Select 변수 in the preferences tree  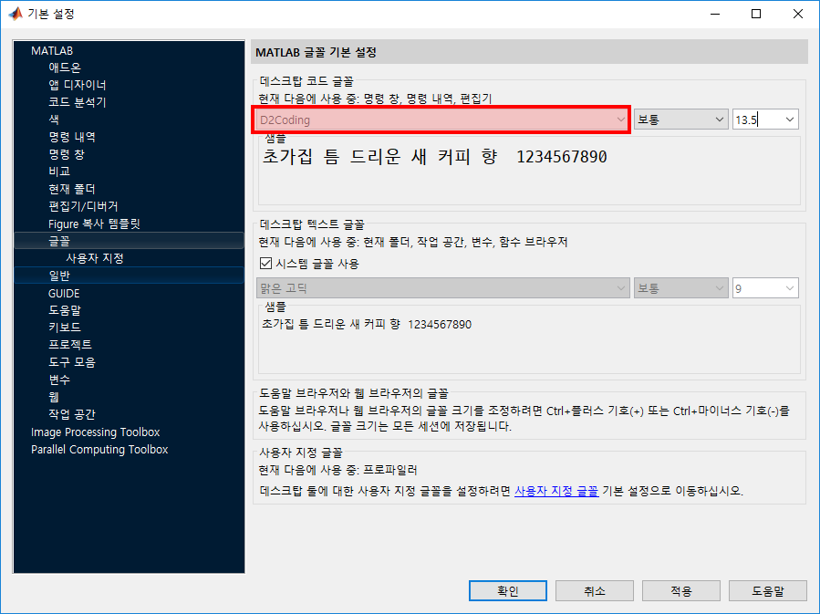(x=59, y=380)
